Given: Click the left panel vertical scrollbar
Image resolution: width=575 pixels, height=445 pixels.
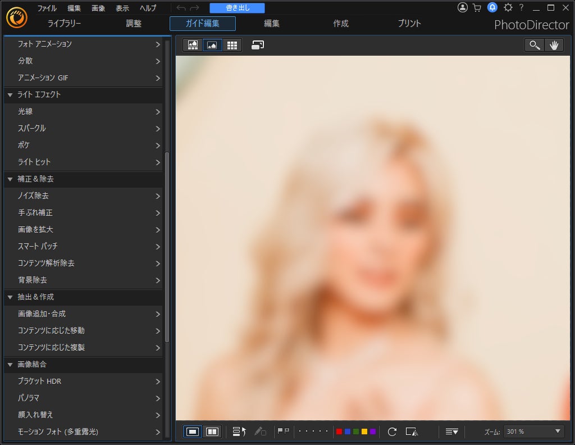Looking at the screenshot, I should point(167,247).
